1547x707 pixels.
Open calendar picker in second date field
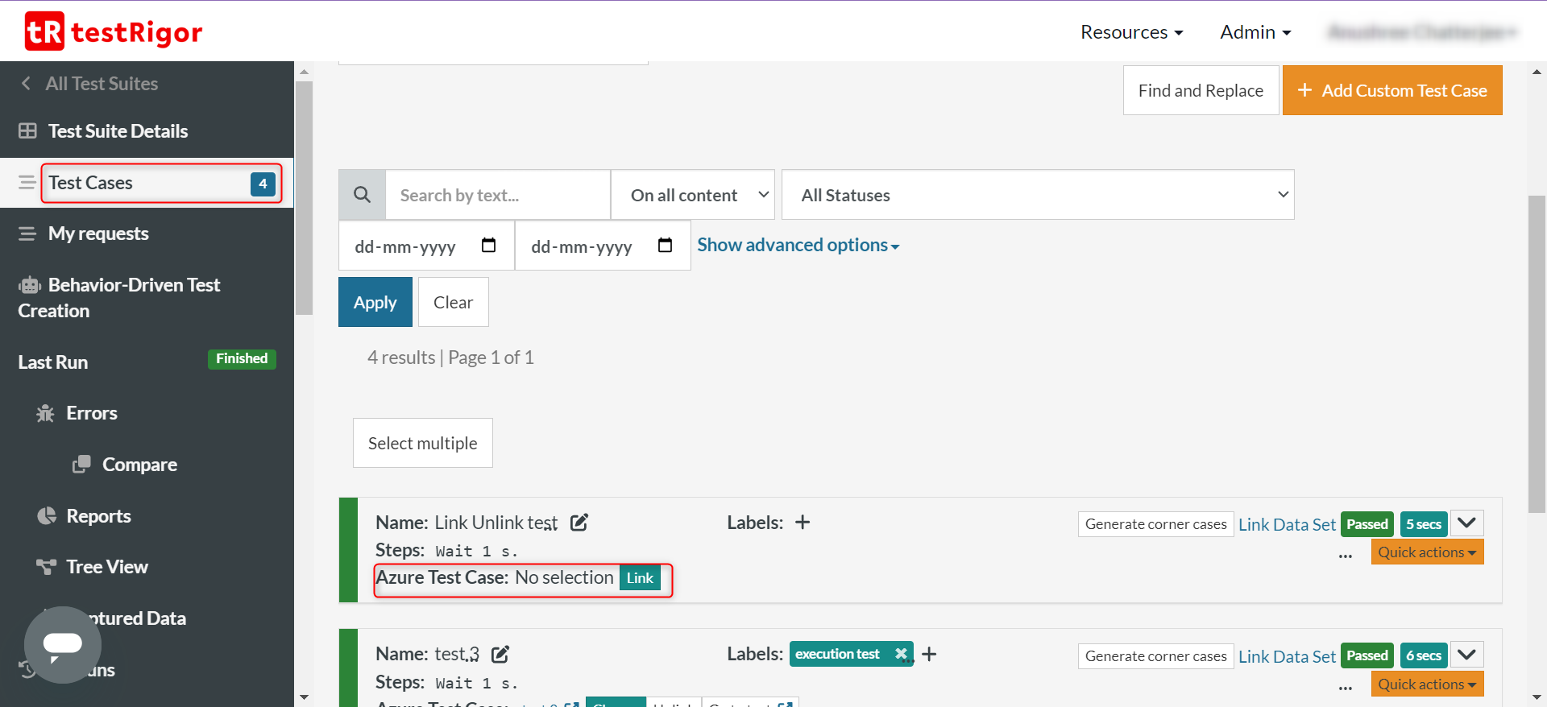coord(665,246)
